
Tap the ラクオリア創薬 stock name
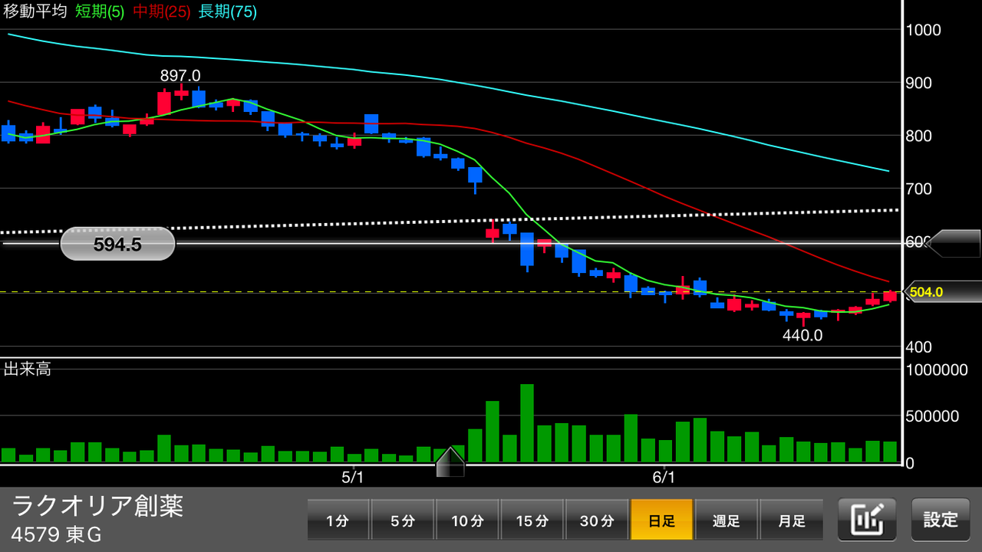(97, 505)
